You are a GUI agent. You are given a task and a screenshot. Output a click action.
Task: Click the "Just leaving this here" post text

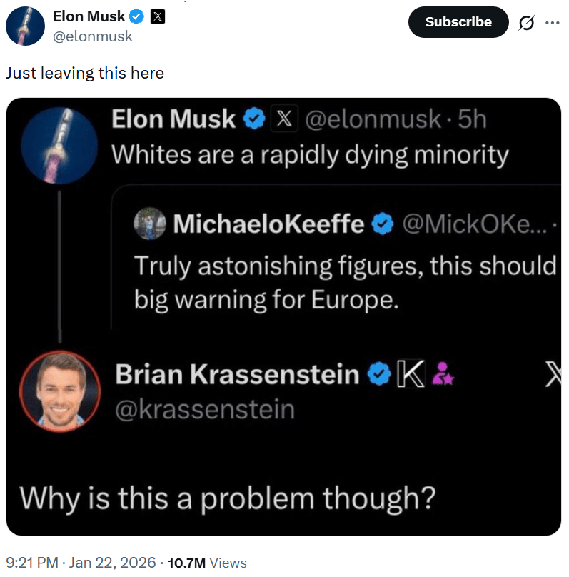point(85,73)
